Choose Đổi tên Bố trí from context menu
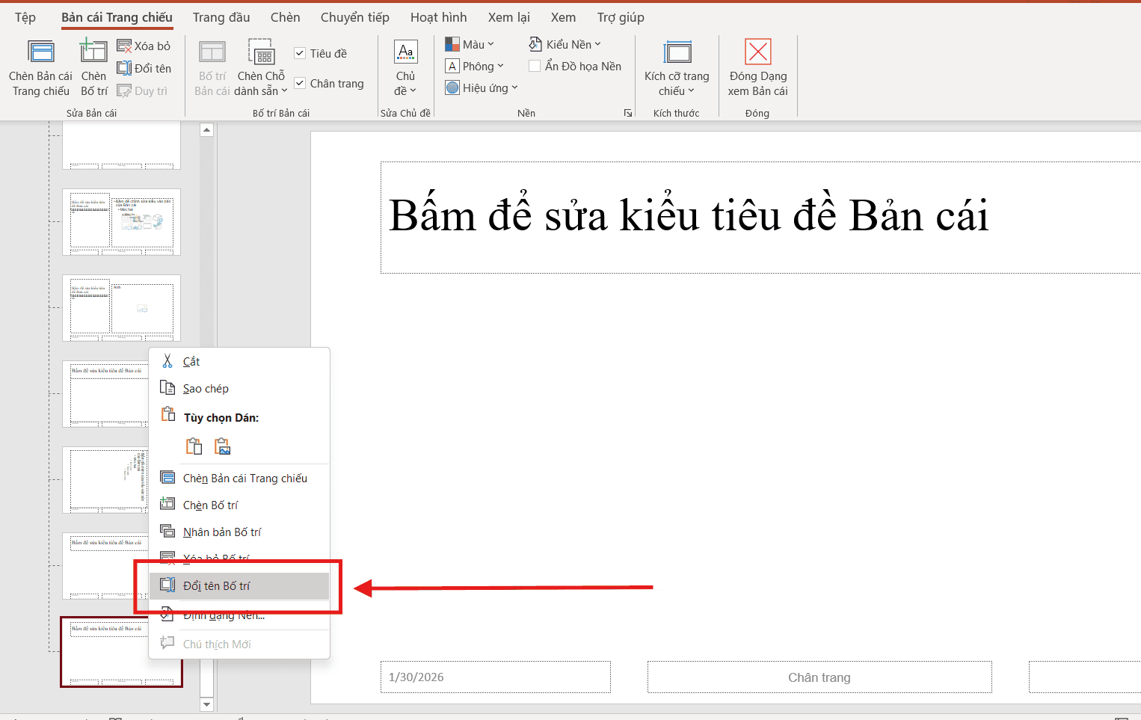Viewport: 1141px width, 720px height. pos(218,585)
